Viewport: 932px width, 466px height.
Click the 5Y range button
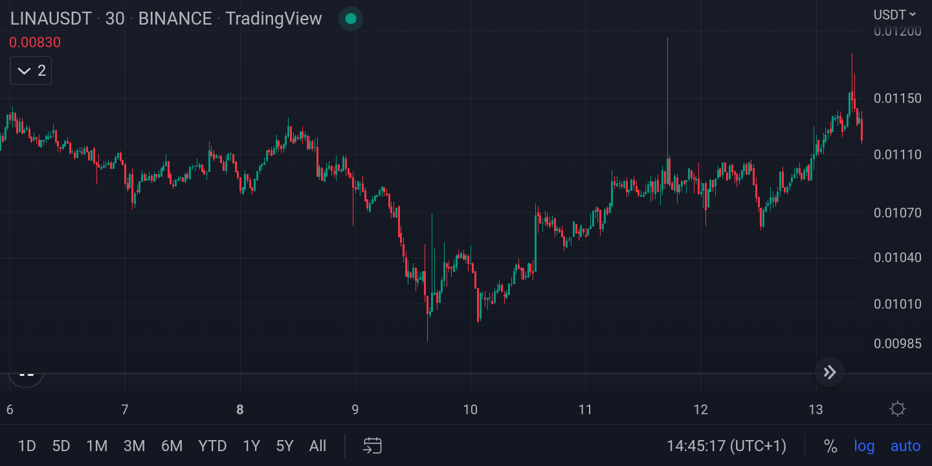[x=283, y=446]
